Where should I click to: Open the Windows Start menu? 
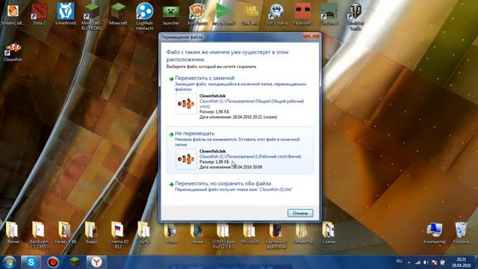click(9, 262)
